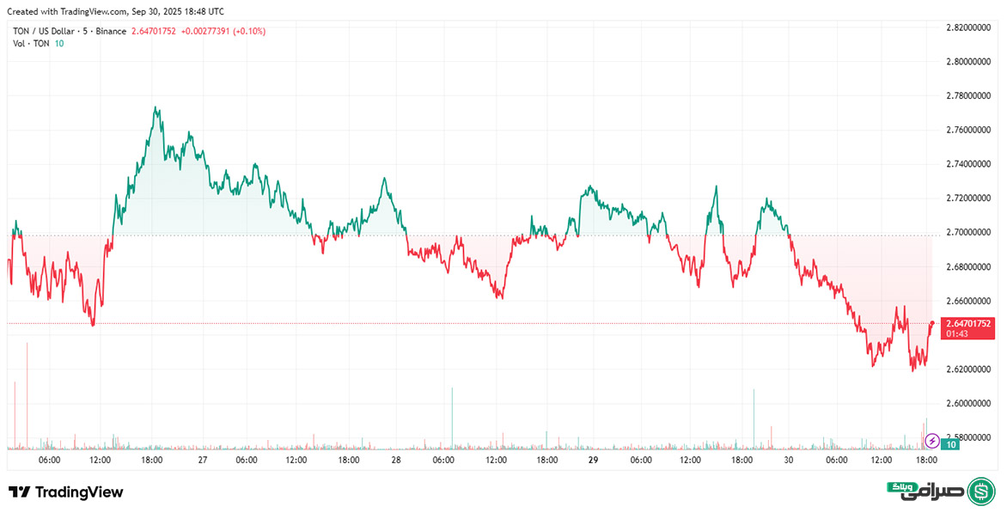Viewport: 1007px width, 513px height.
Task: Click the purple lightning bolt icon
Action: (931, 441)
